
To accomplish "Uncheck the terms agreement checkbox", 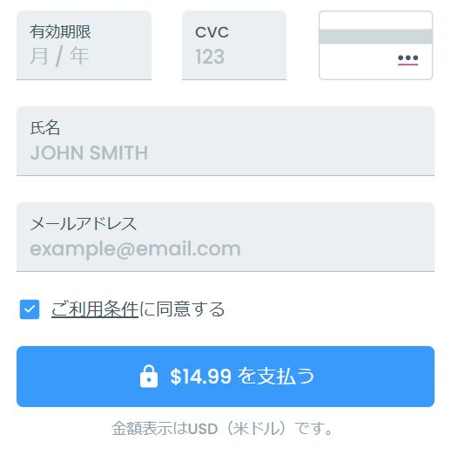I will pos(30,309).
